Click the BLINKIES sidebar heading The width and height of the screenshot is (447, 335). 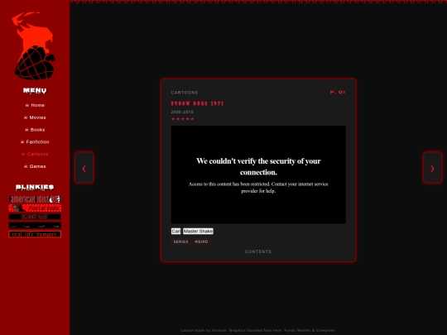(x=35, y=187)
